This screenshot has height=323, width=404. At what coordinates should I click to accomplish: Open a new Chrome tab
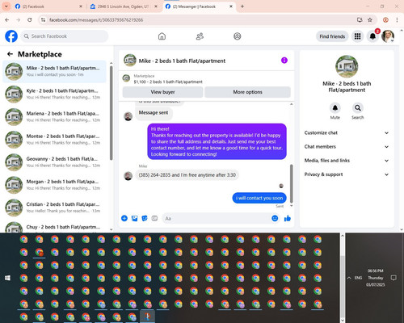pyautogui.click(x=242, y=6)
